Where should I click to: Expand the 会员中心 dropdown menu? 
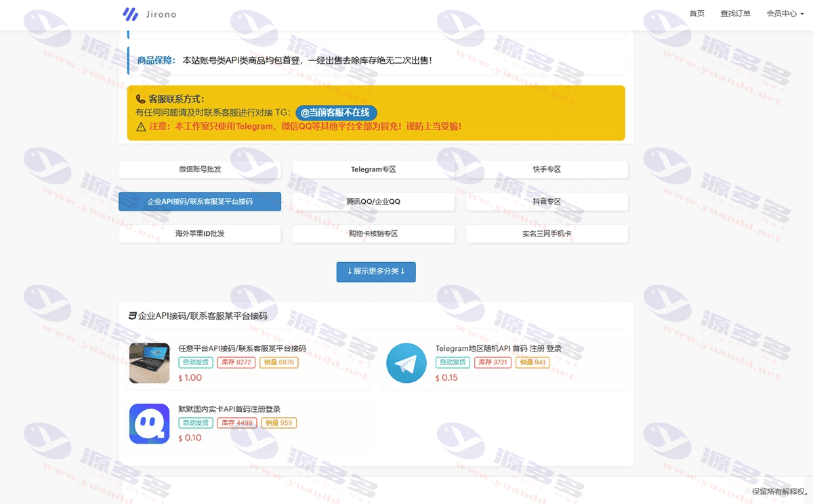[x=785, y=14]
